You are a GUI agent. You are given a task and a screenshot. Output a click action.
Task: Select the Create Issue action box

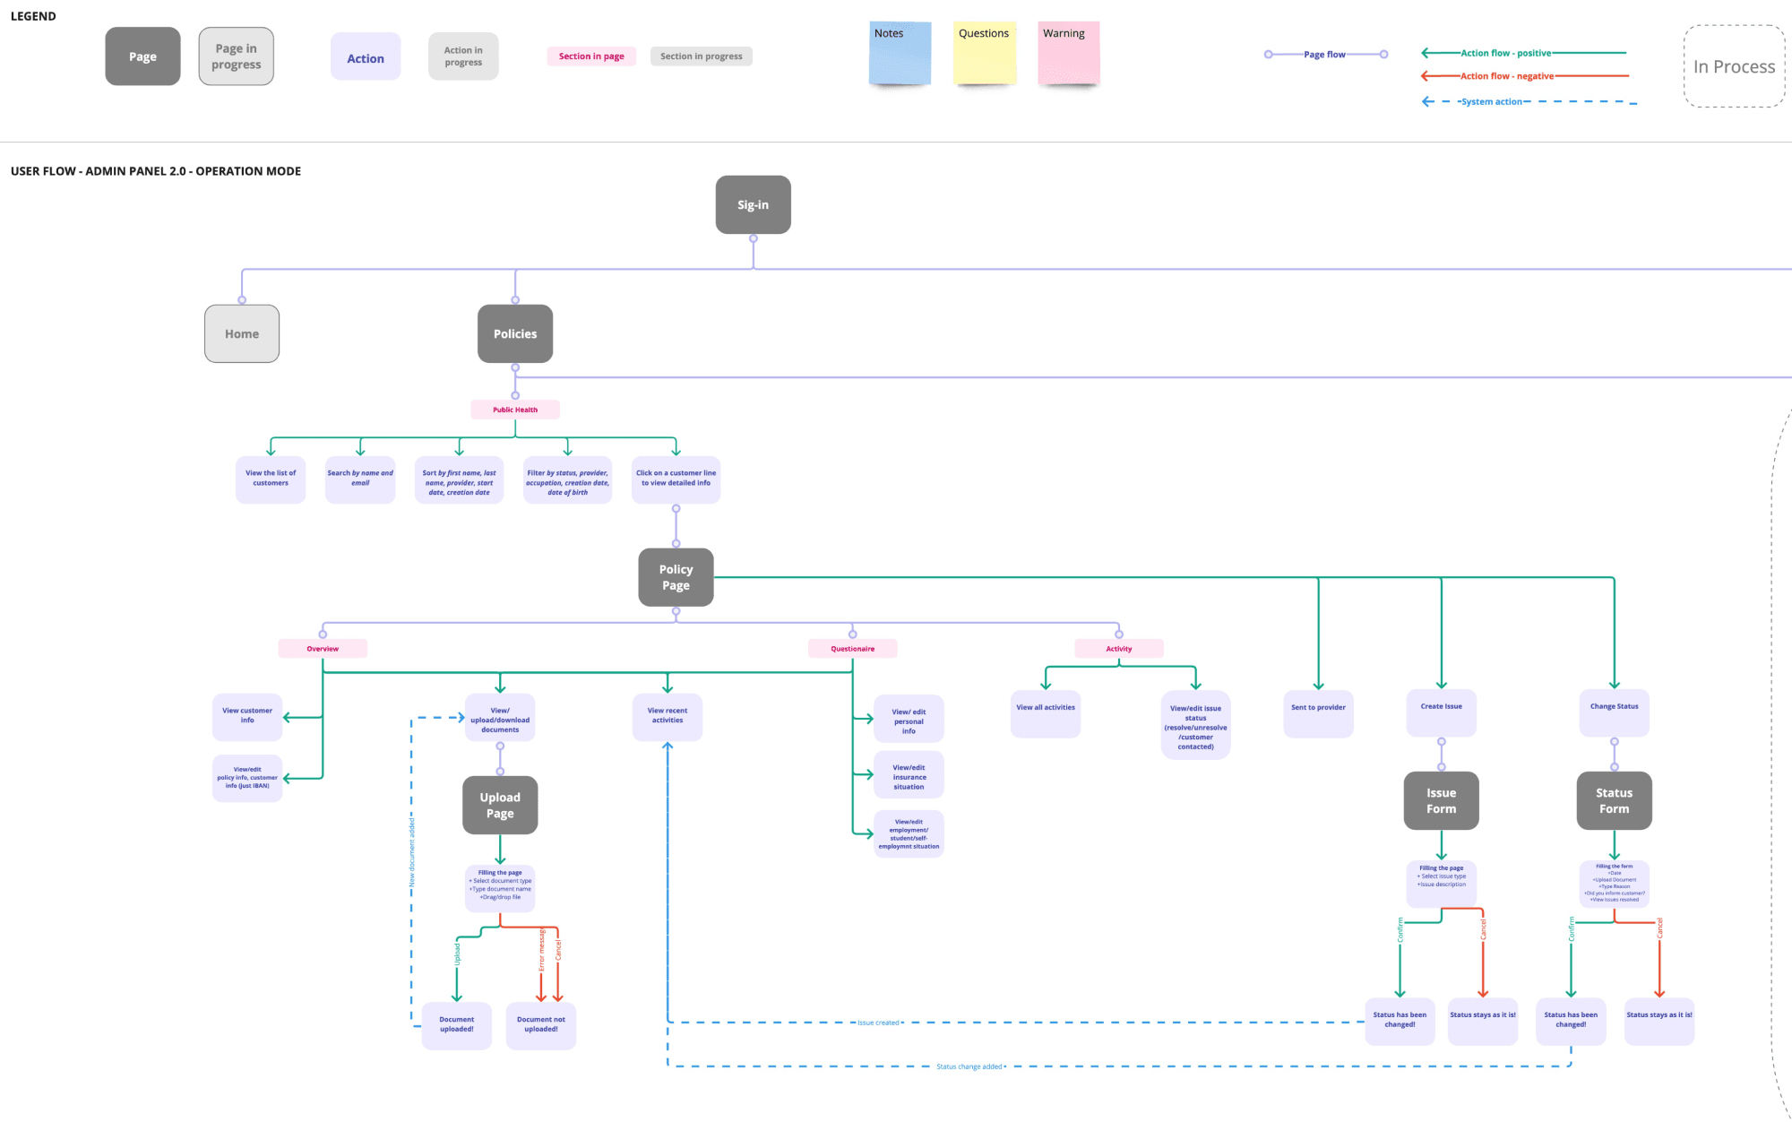[x=1441, y=713]
